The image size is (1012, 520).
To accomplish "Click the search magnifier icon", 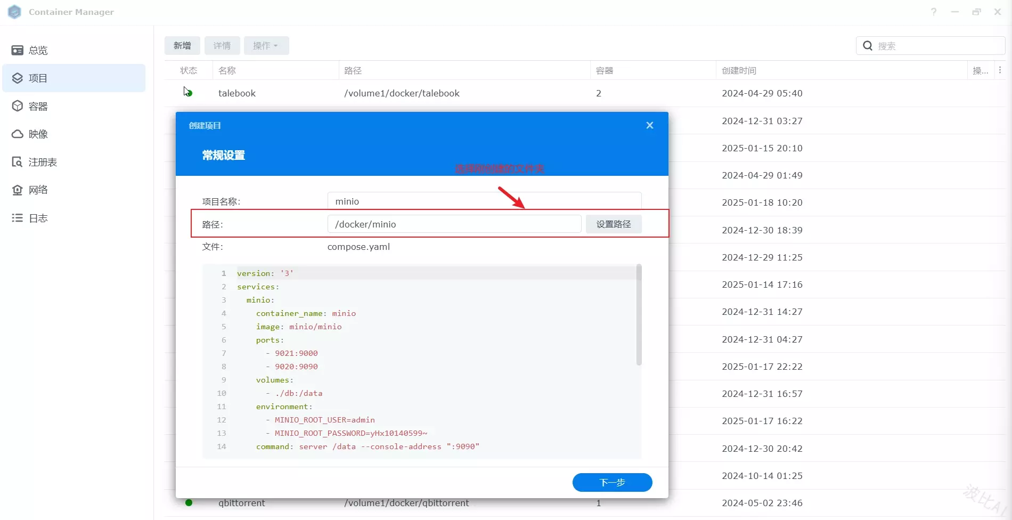I will pyautogui.click(x=868, y=46).
